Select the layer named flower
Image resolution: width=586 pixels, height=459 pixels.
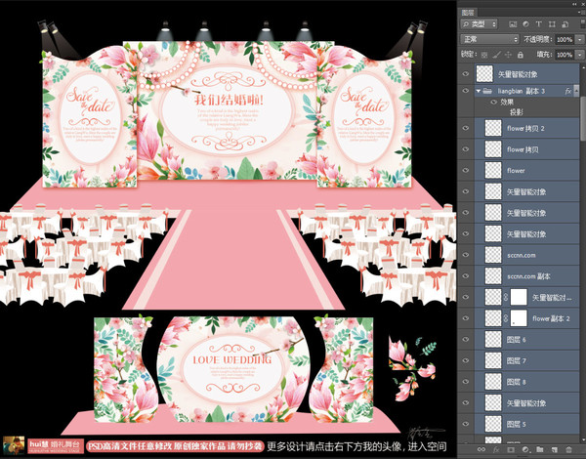516,171
